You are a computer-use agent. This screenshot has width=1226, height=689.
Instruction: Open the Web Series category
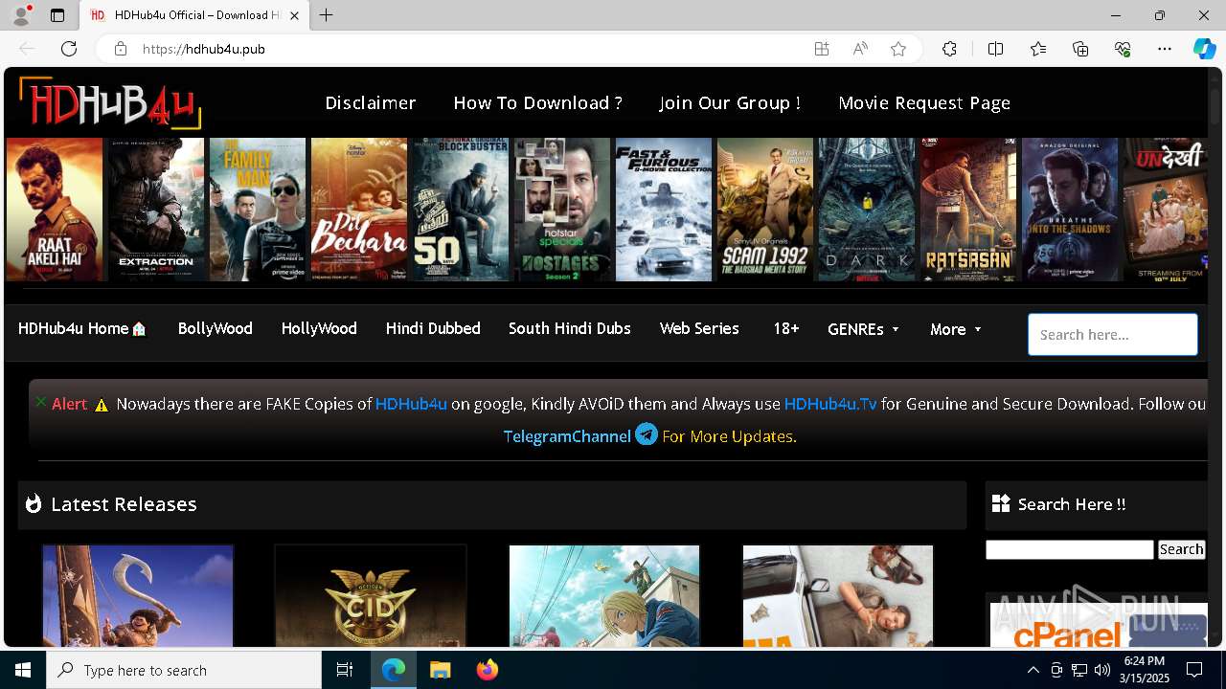coord(699,328)
